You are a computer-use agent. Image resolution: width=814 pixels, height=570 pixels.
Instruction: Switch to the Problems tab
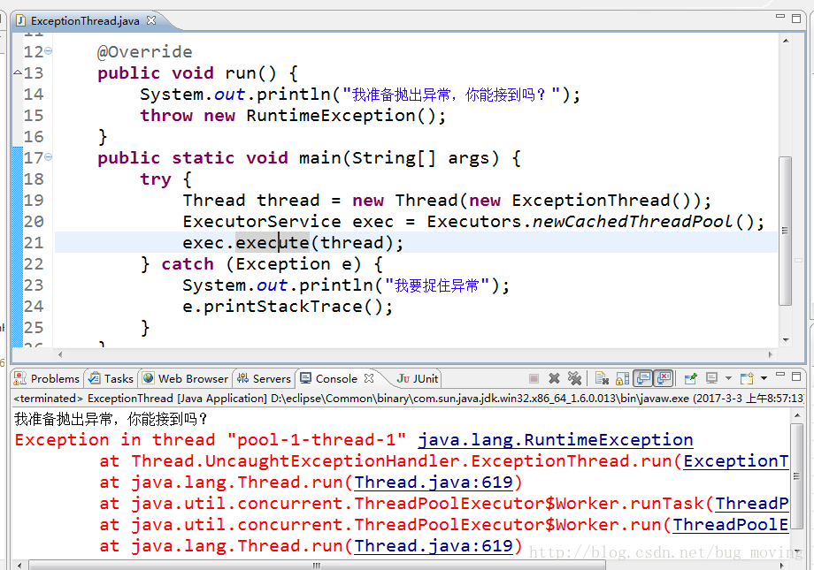tap(47, 378)
